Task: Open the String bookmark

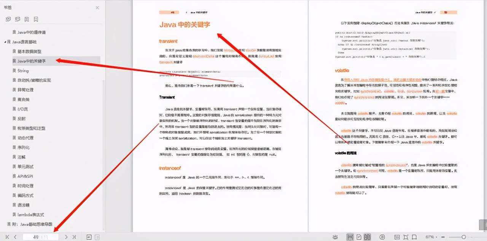Action: coord(23,71)
